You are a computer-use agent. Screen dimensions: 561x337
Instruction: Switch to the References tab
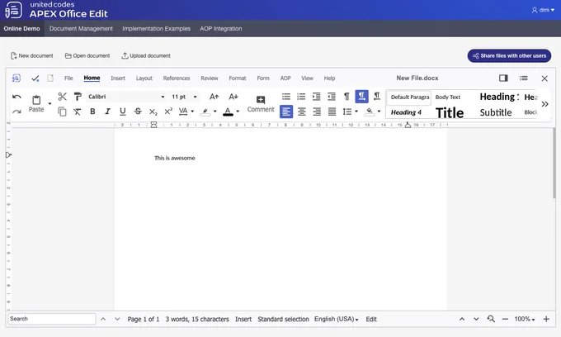click(177, 78)
